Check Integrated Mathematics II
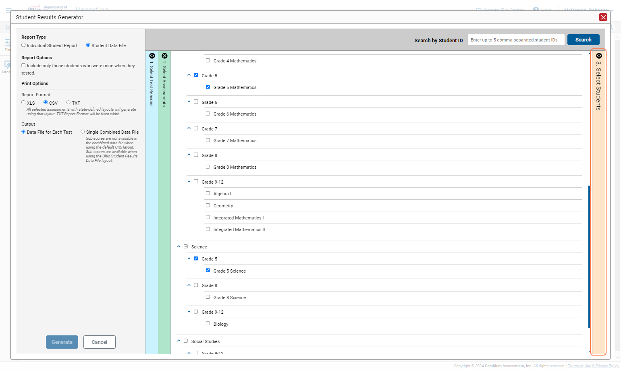621x370 pixels. [208, 229]
